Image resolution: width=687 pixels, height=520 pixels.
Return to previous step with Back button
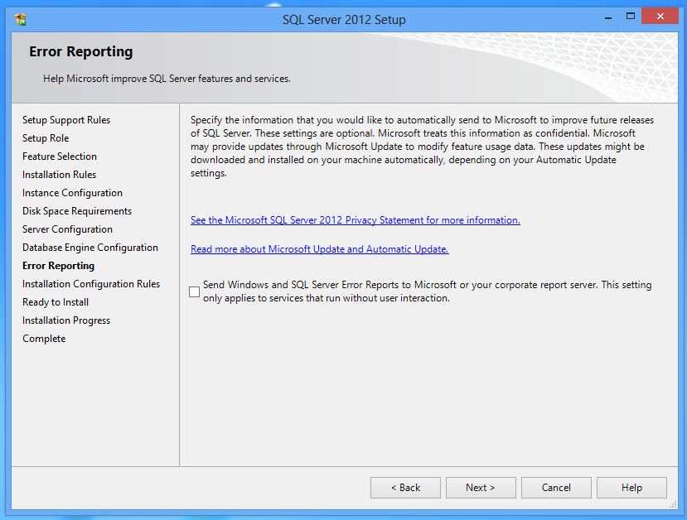[x=405, y=488]
